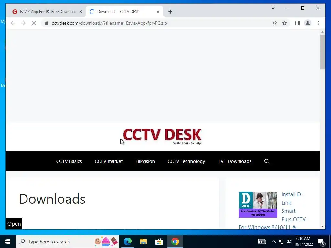View site info via padlock icon

47,23
